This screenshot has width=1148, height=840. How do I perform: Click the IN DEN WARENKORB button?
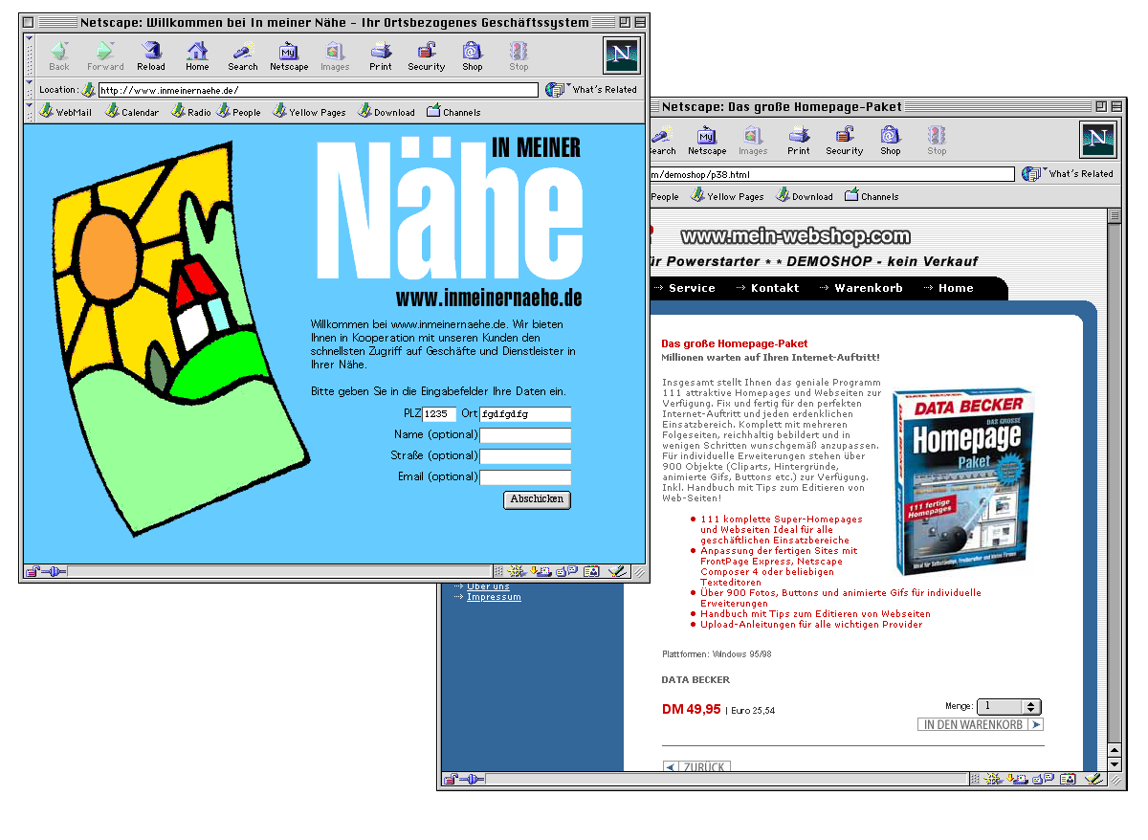980,725
